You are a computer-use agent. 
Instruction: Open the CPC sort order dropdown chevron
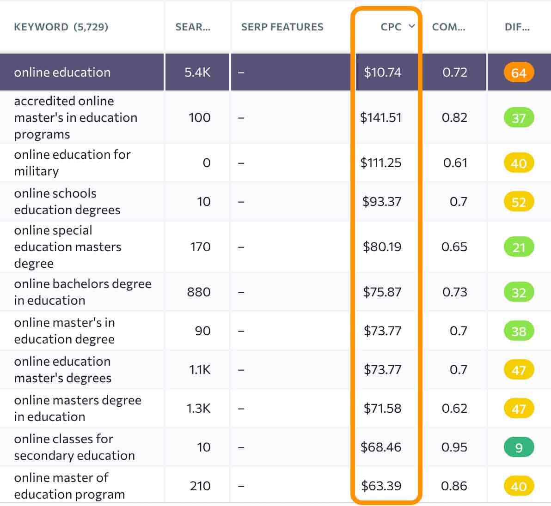pos(411,27)
